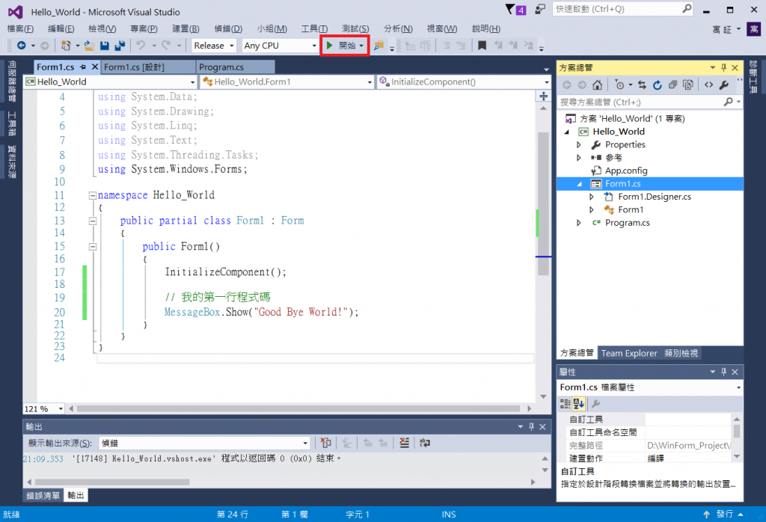Click the Undo arrow icon
The image size is (766, 522).
click(141, 46)
